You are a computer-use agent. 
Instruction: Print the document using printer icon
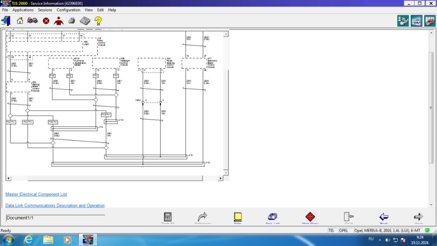[x=72, y=21]
